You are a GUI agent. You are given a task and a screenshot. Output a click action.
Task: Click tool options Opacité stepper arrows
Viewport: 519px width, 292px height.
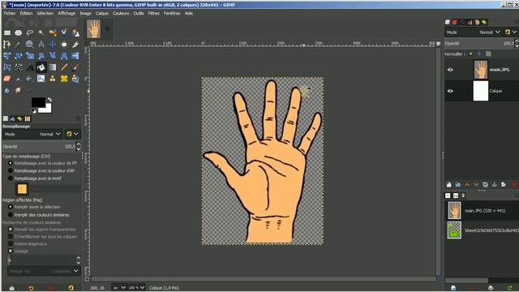point(78,146)
